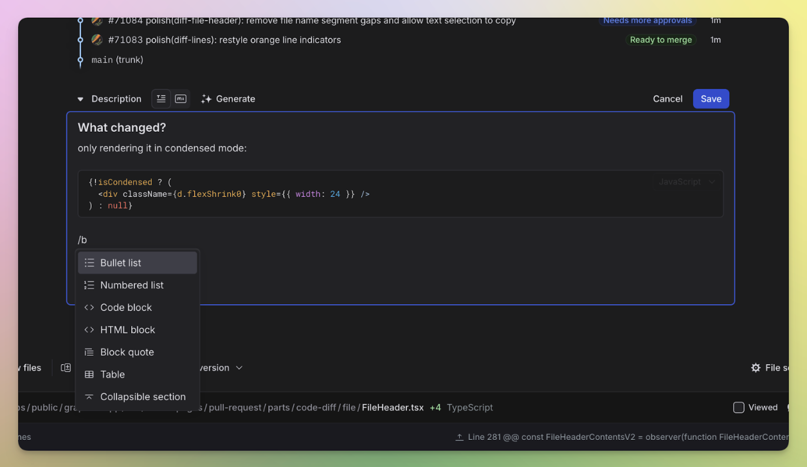Screen dimensions: 807x467
Task: Click the compare icon next to files
Action: [x=66, y=367]
